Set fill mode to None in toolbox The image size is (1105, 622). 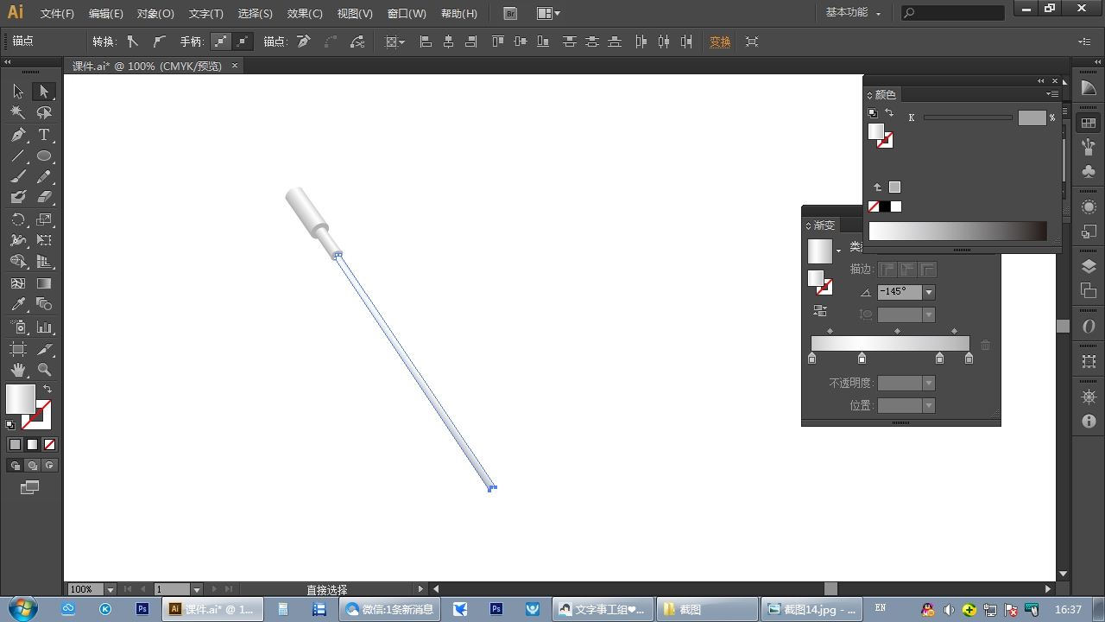click(x=50, y=444)
